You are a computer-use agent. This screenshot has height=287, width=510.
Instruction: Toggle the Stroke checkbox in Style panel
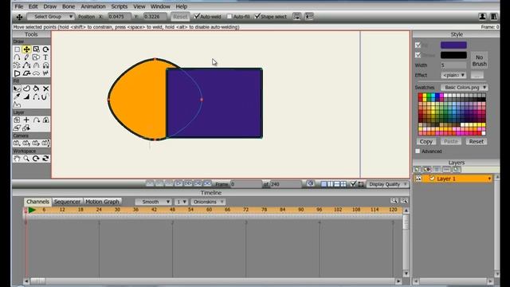[418, 55]
